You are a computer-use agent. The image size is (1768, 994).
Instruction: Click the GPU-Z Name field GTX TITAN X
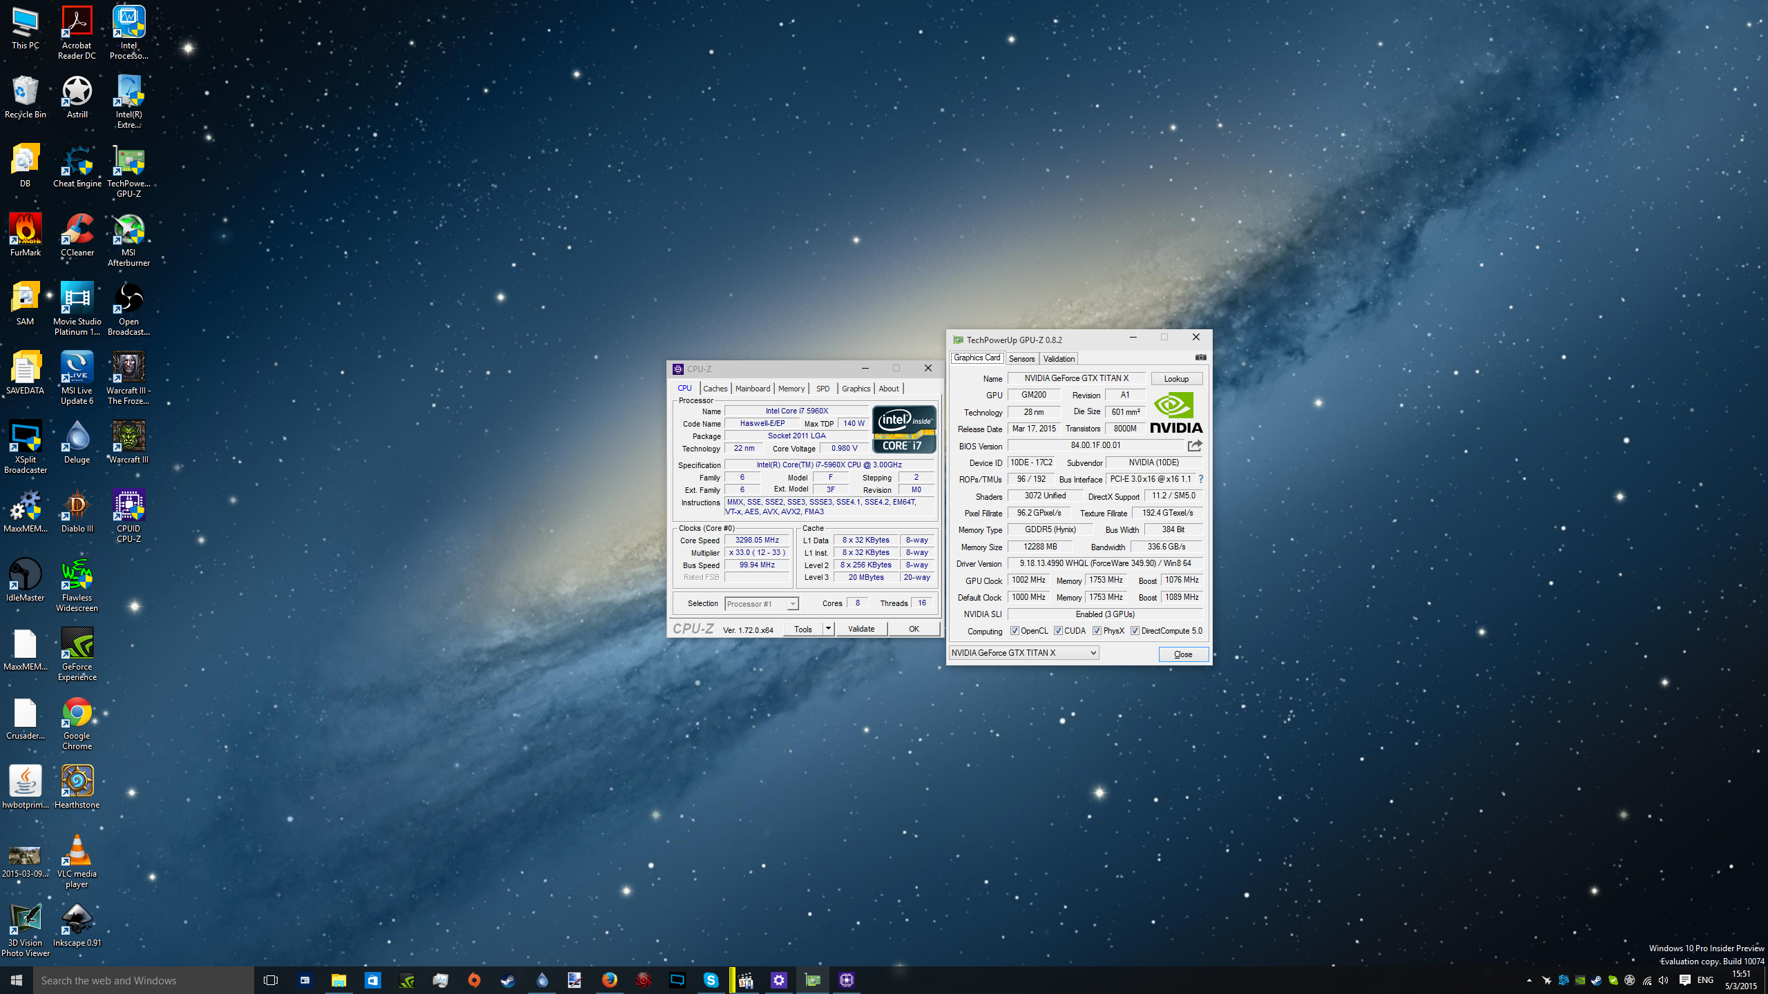pyautogui.click(x=1076, y=378)
